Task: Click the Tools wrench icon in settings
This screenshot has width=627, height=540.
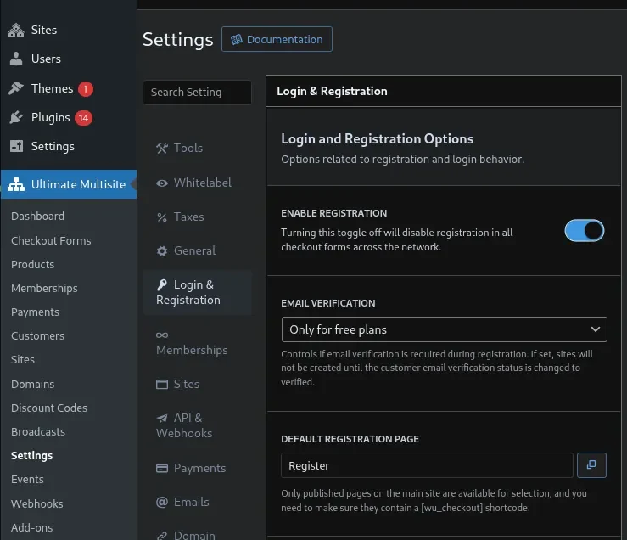Action: point(162,148)
